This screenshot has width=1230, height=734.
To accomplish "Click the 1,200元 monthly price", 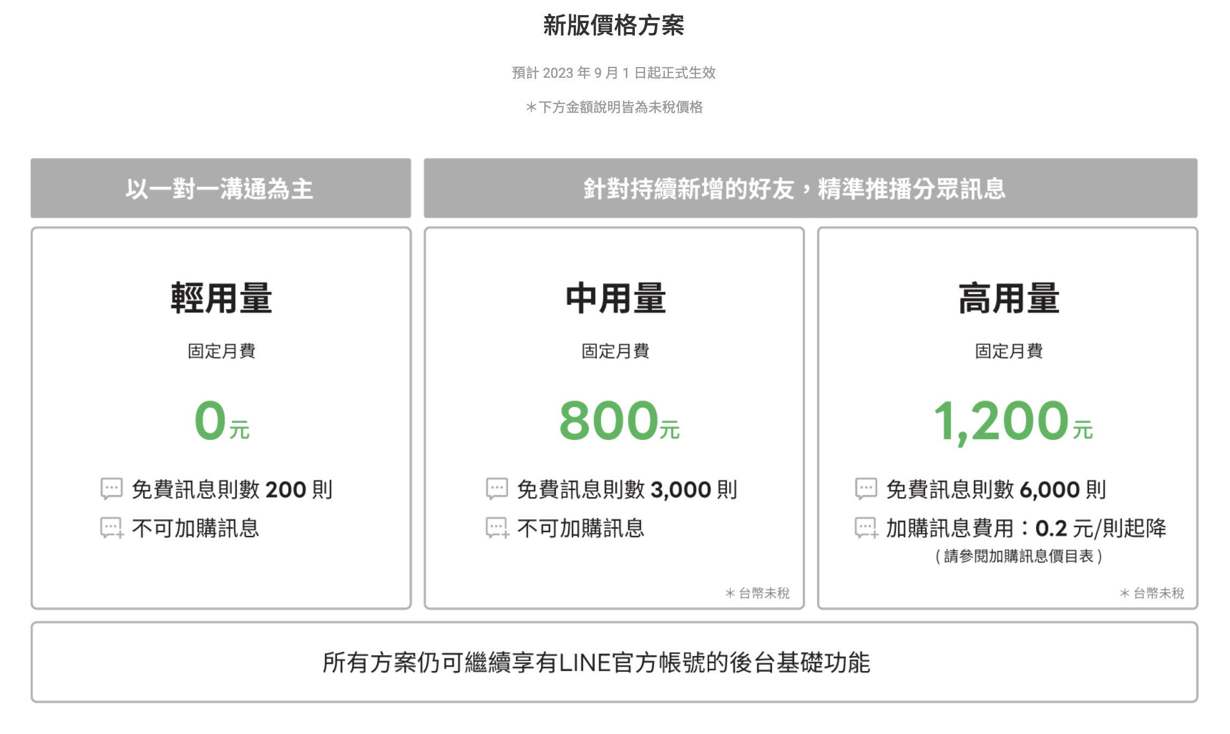I will click(x=1013, y=421).
